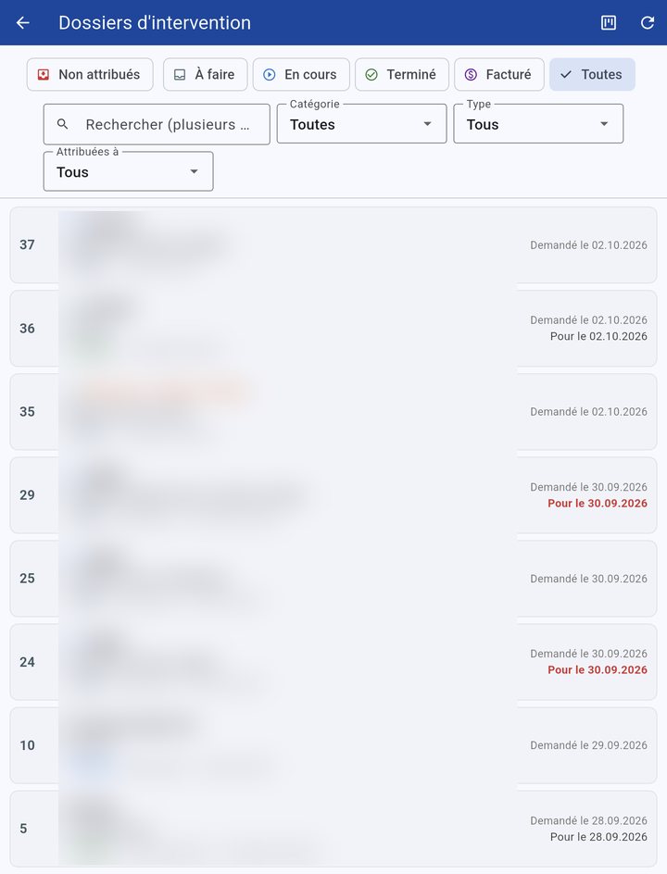The width and height of the screenshot is (667, 874).
Task: Toggle the À faire filter chip
Action: tap(206, 74)
